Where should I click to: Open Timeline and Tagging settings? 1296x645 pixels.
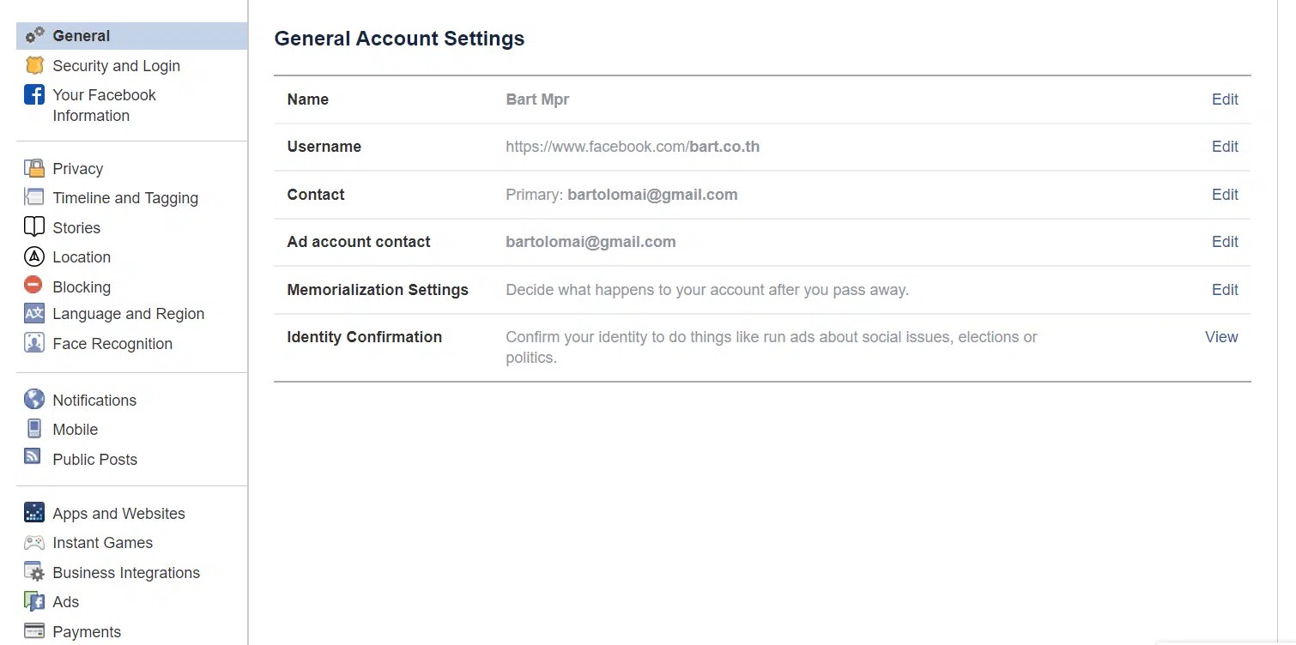click(x=125, y=198)
